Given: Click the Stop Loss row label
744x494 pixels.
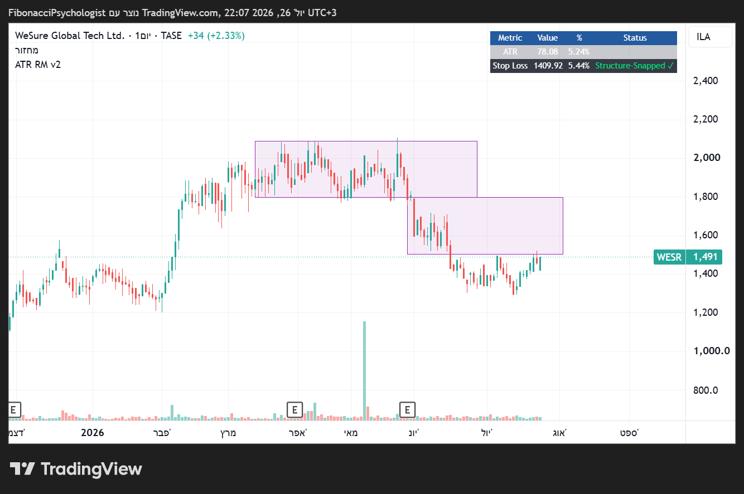Looking at the screenshot, I should click(510, 66).
